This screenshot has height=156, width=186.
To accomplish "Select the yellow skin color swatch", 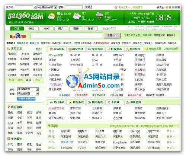I will 167,7.
